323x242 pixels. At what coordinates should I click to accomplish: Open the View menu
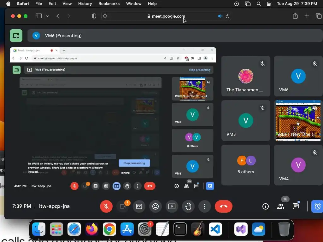pyautogui.click(x=67, y=4)
